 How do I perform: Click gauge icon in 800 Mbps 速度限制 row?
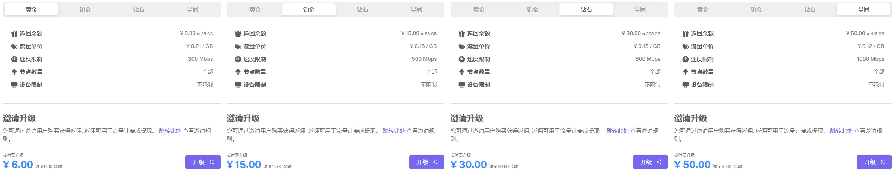(x=462, y=59)
